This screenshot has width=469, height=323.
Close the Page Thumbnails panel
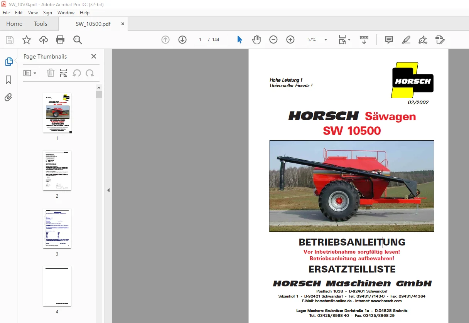click(x=94, y=56)
